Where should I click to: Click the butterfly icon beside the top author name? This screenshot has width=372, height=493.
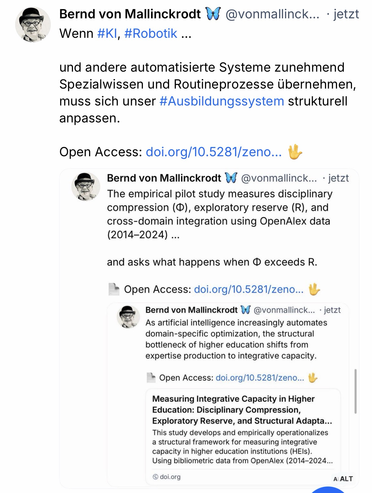click(213, 14)
